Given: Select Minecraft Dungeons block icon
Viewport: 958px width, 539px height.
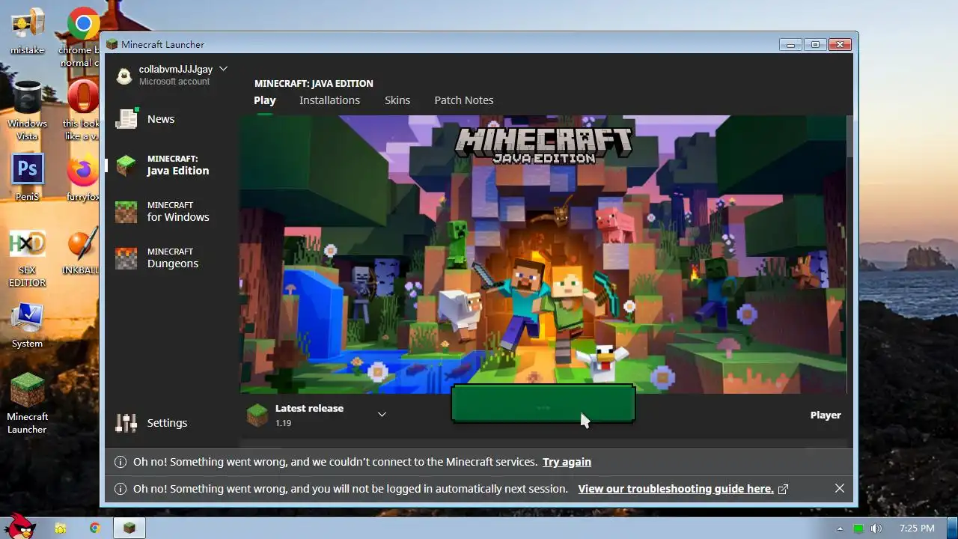Looking at the screenshot, I should tap(126, 258).
